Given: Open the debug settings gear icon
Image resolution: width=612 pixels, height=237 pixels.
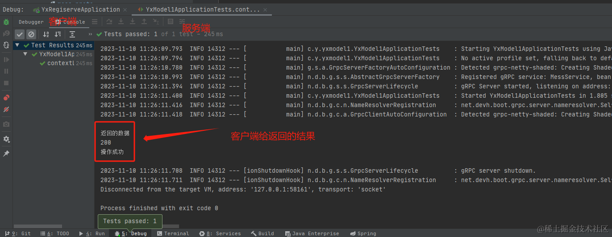Looking at the screenshot, I should pyautogui.click(x=6, y=139).
